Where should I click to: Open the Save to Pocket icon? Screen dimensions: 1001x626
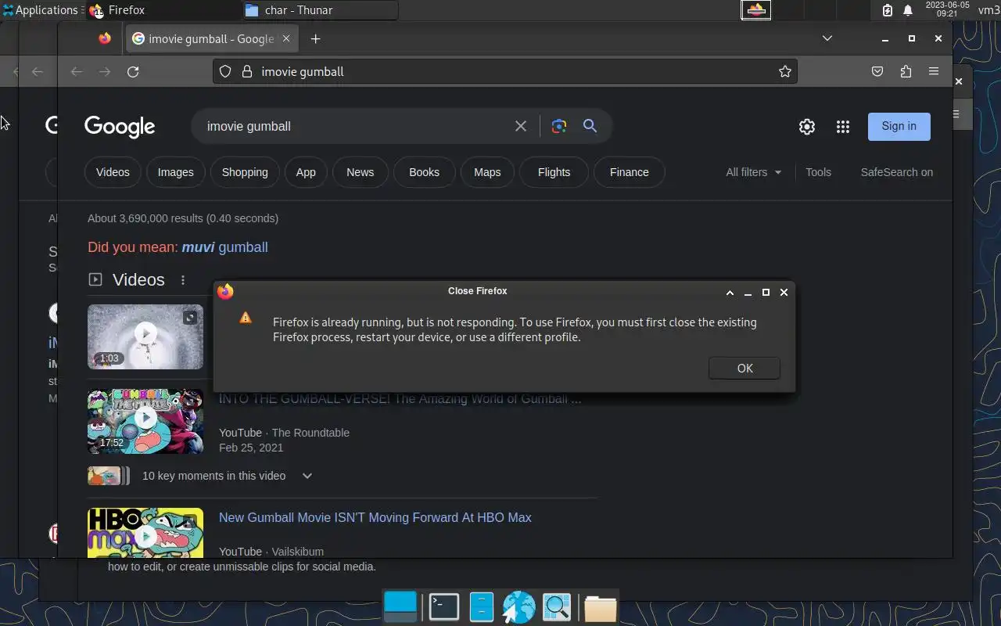877,71
